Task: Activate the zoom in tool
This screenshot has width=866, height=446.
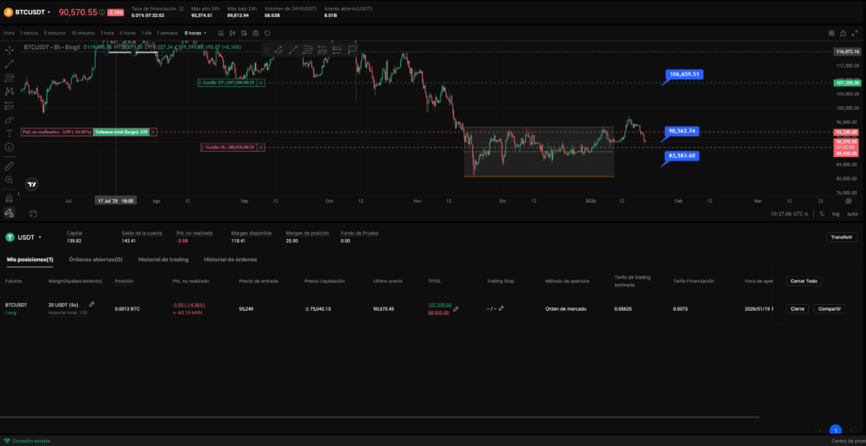Action: click(x=9, y=180)
